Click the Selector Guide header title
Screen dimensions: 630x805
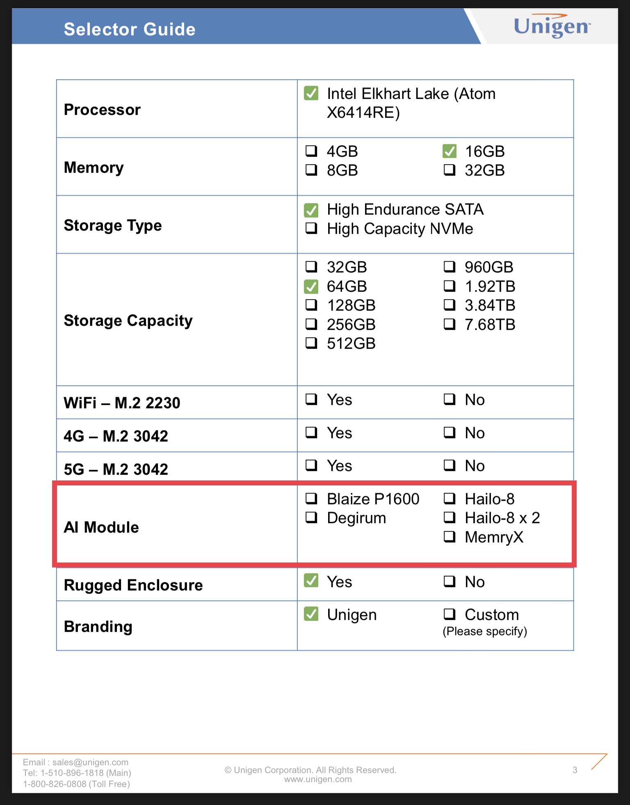(130, 29)
